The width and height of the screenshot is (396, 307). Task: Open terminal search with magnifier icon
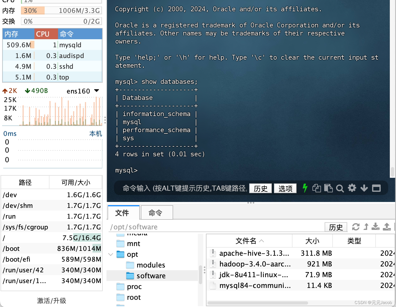[340, 188]
